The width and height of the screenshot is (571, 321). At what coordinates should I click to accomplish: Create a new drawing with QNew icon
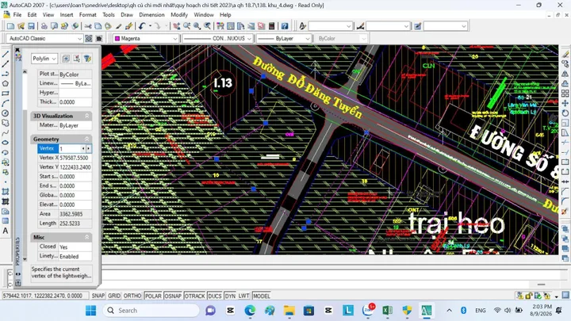[10, 26]
